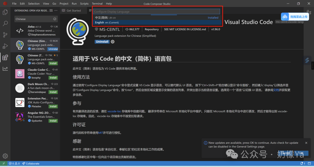Screen dimensions: 314x167
Task: Open the File menu
Action: (14, 3)
